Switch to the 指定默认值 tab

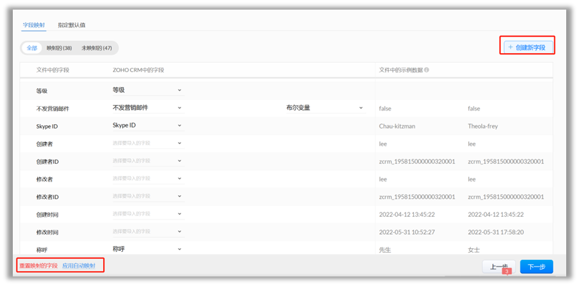72,25
